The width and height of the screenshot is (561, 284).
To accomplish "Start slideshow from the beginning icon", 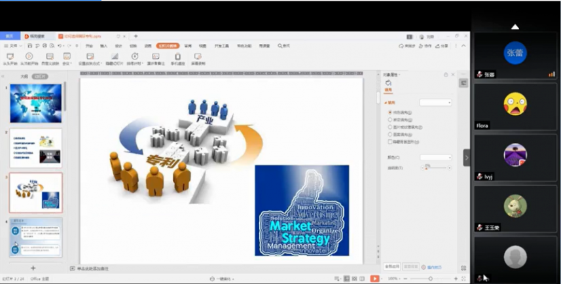I will click(10, 56).
